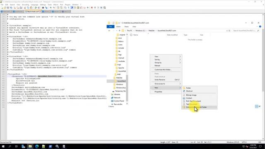This screenshot has width=265, height=149.
Task: Open the Explorer Home ribbon tab
Action: (x=118, y=26)
